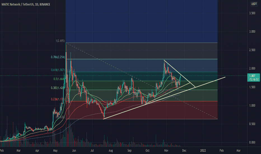Click the Oct date axis label

[x=148, y=151]
